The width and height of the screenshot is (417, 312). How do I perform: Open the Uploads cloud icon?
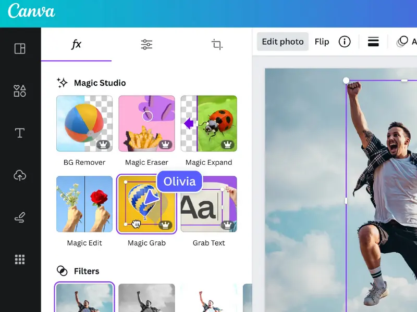(x=20, y=175)
